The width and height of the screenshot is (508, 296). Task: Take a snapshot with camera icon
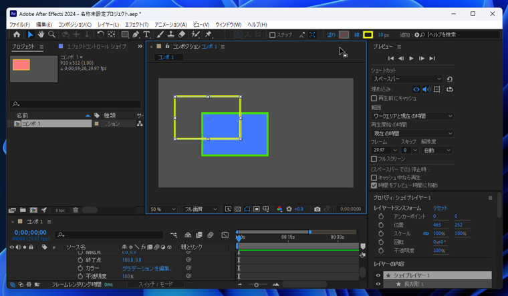317,209
